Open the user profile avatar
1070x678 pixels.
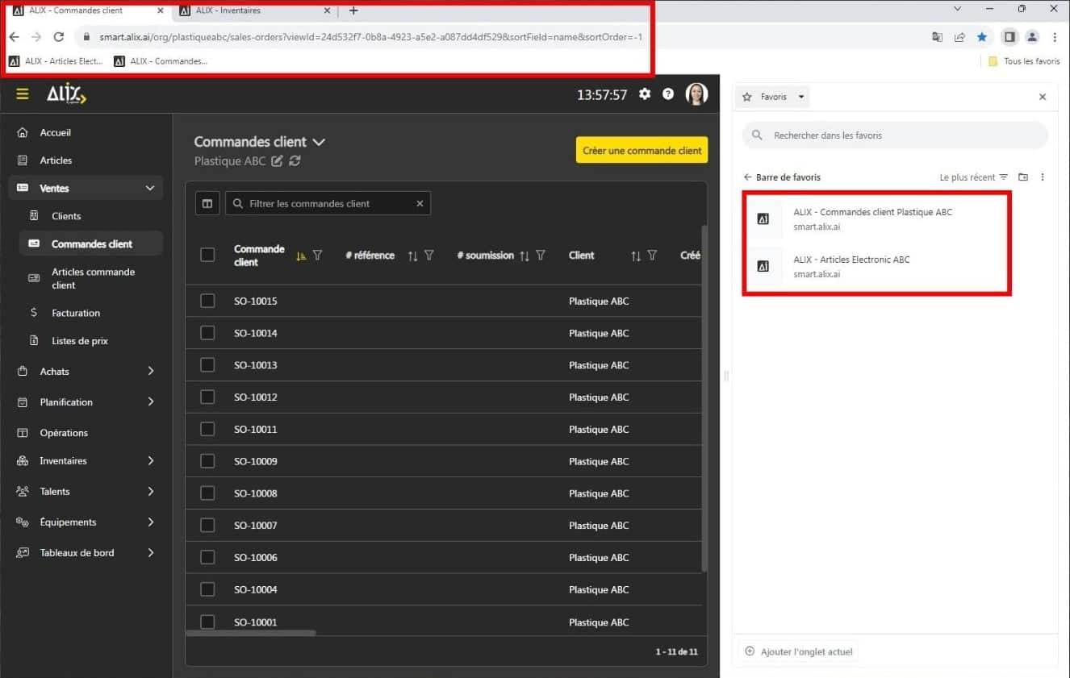pos(696,94)
